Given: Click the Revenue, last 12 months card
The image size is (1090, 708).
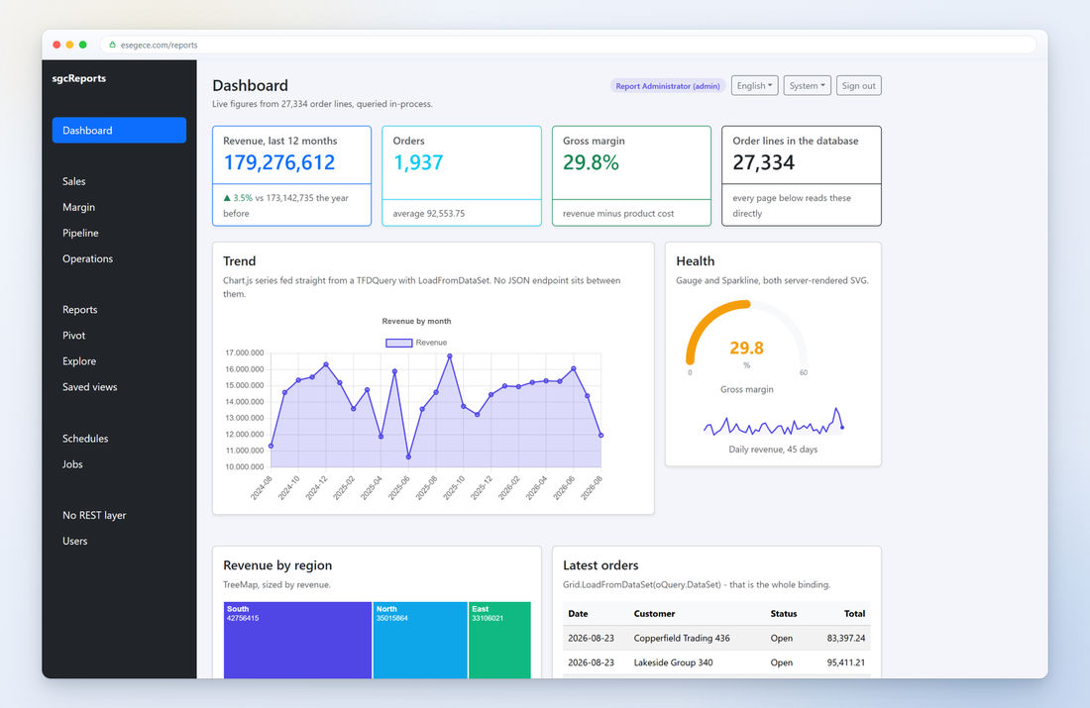Looking at the screenshot, I should point(291,176).
